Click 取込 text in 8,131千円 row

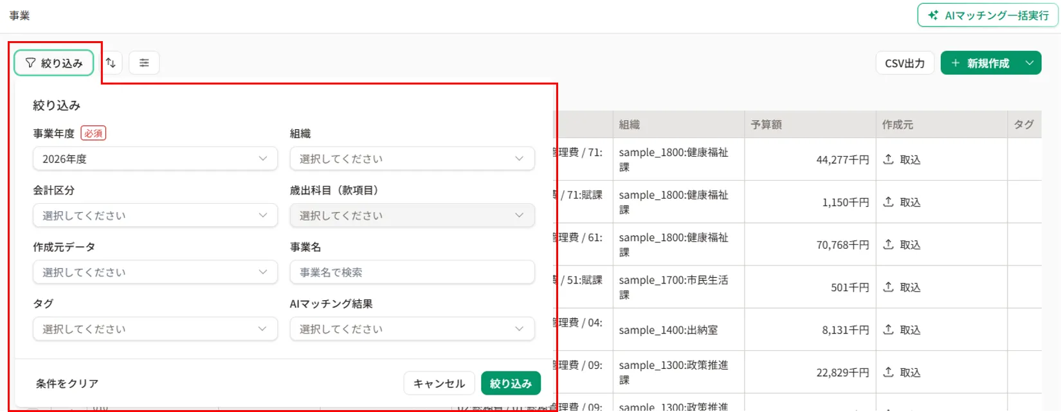tap(910, 330)
